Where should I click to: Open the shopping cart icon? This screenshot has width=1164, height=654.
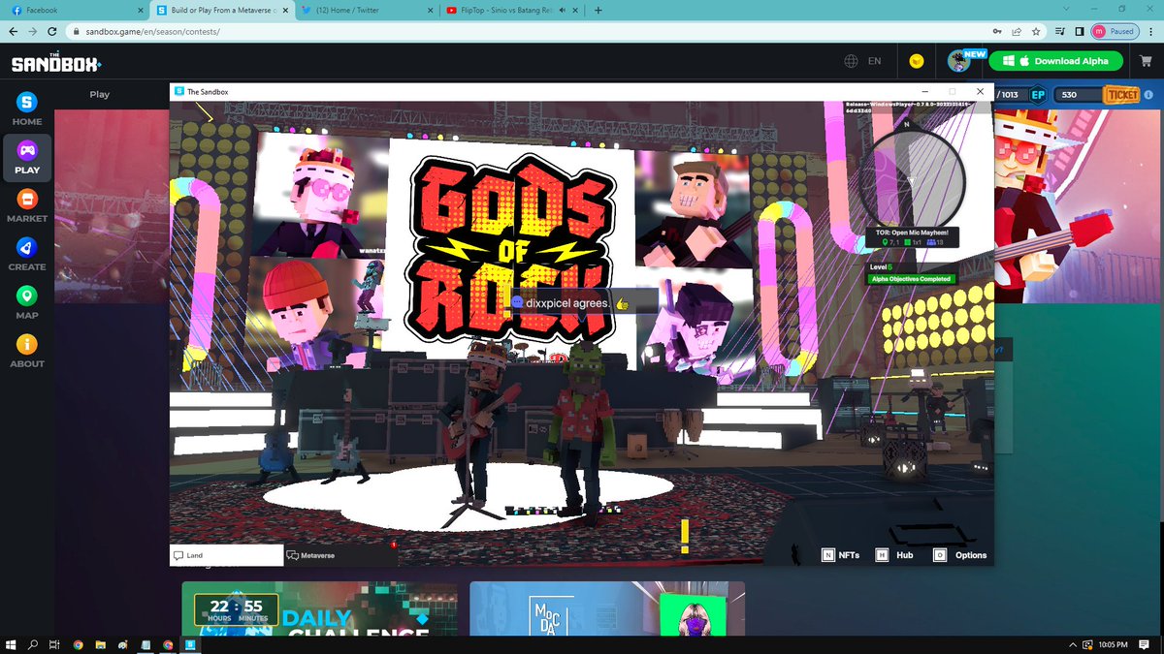1144,61
